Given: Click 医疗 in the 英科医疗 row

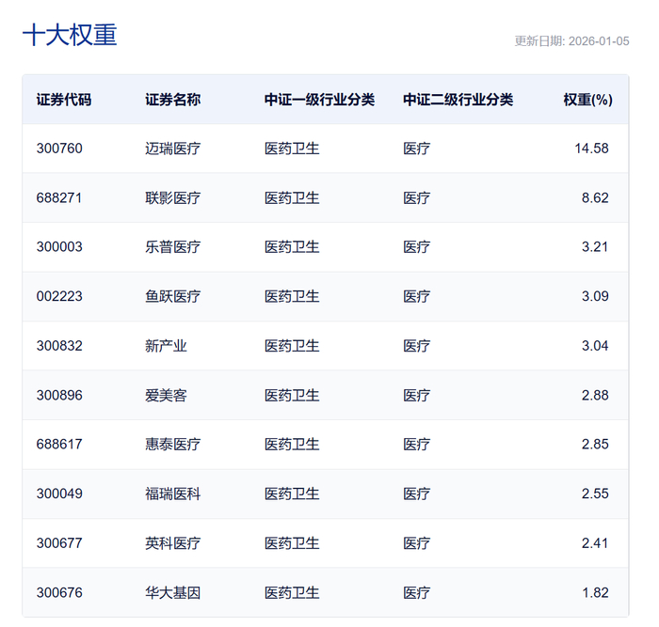Looking at the screenshot, I should click(x=416, y=543).
